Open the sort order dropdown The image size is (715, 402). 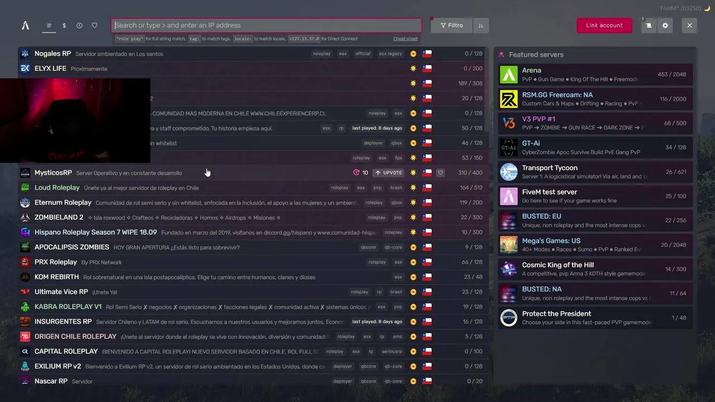(480, 25)
